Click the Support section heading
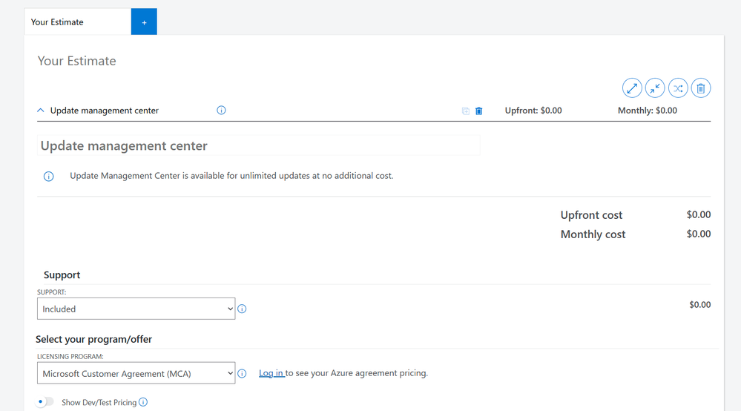741x411 pixels. click(62, 275)
